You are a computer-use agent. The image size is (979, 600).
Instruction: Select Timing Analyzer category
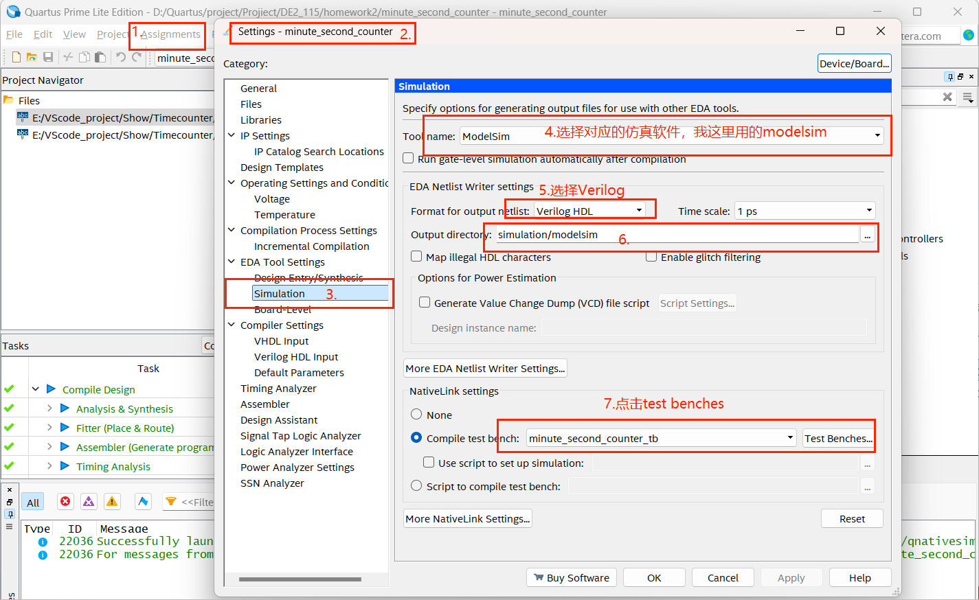coord(278,388)
